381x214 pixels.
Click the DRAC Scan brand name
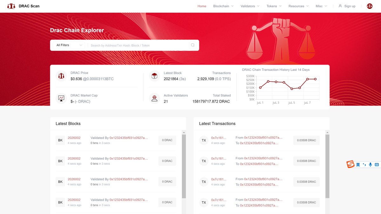click(x=29, y=6)
